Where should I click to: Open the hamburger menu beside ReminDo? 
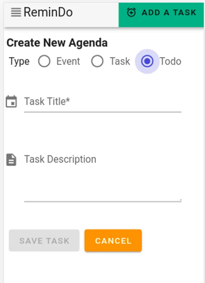16,13
